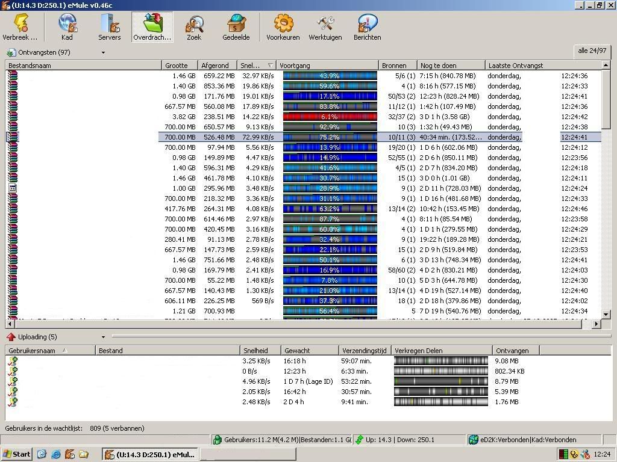The width and height of the screenshot is (617, 462).
Task: Open the Kad network window
Action: (x=67, y=27)
